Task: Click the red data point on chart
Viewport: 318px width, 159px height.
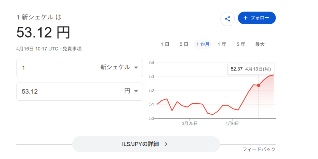Action: pos(259,85)
